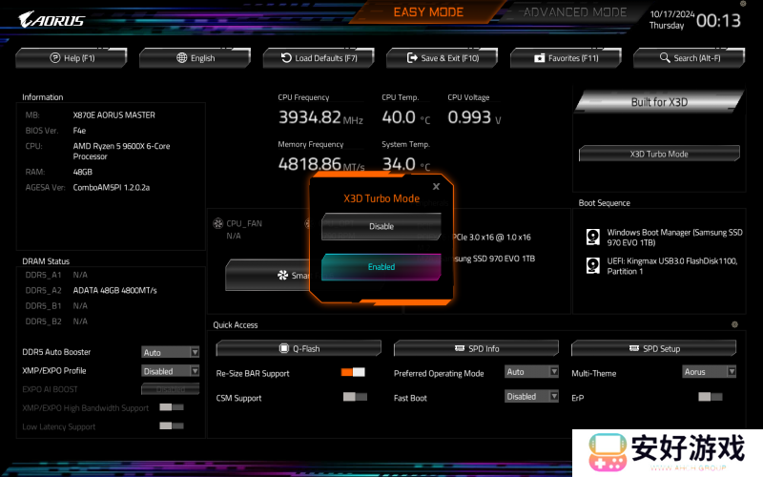Toggle the ErP switch
The image size is (763, 477).
click(710, 397)
